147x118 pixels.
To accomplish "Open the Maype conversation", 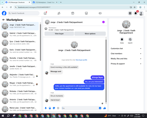I will [20, 84].
